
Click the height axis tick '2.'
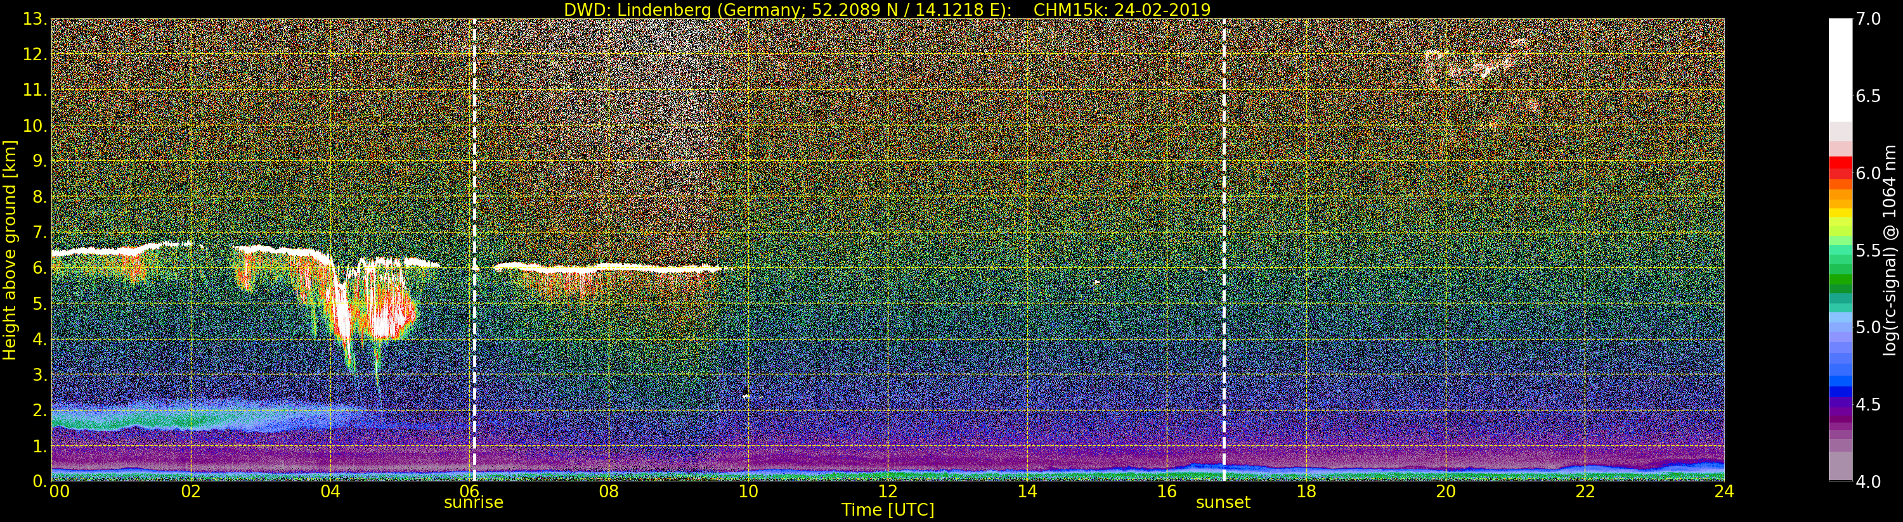(x=39, y=410)
